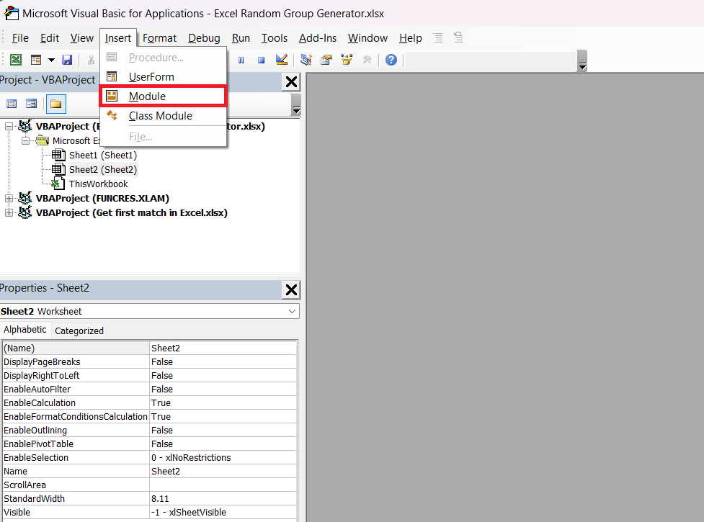Click the Cut scissors icon
The width and height of the screenshot is (704, 522).
(91, 60)
